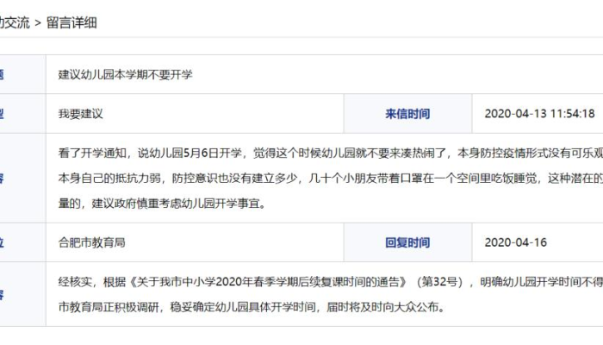This screenshot has width=603, height=345.
Task: Select the title text 建议幼儿园本学期不要开学
Action: click(x=125, y=74)
